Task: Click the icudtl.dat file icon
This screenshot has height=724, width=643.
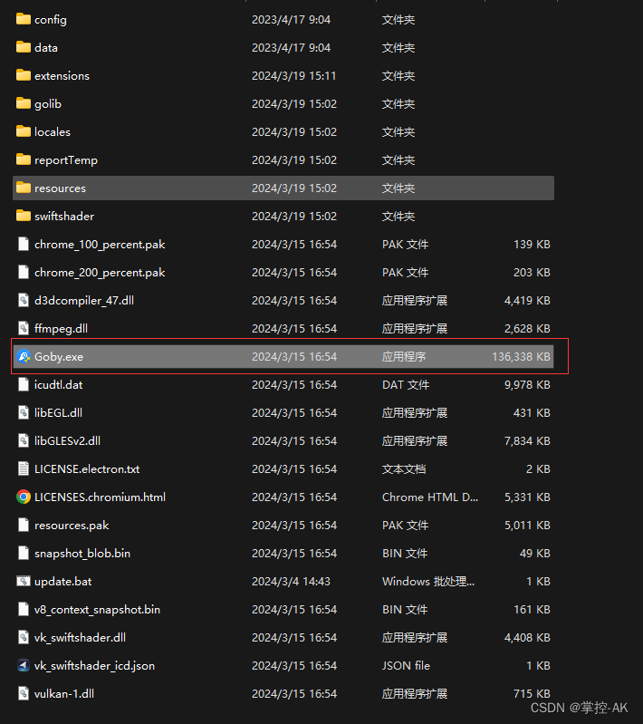Action: tap(24, 384)
